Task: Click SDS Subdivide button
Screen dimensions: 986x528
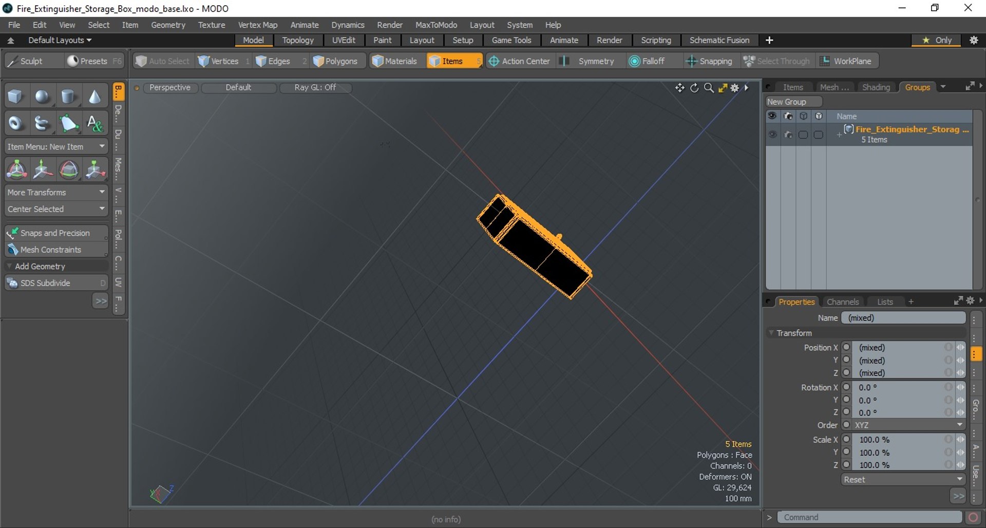Action: coord(56,283)
